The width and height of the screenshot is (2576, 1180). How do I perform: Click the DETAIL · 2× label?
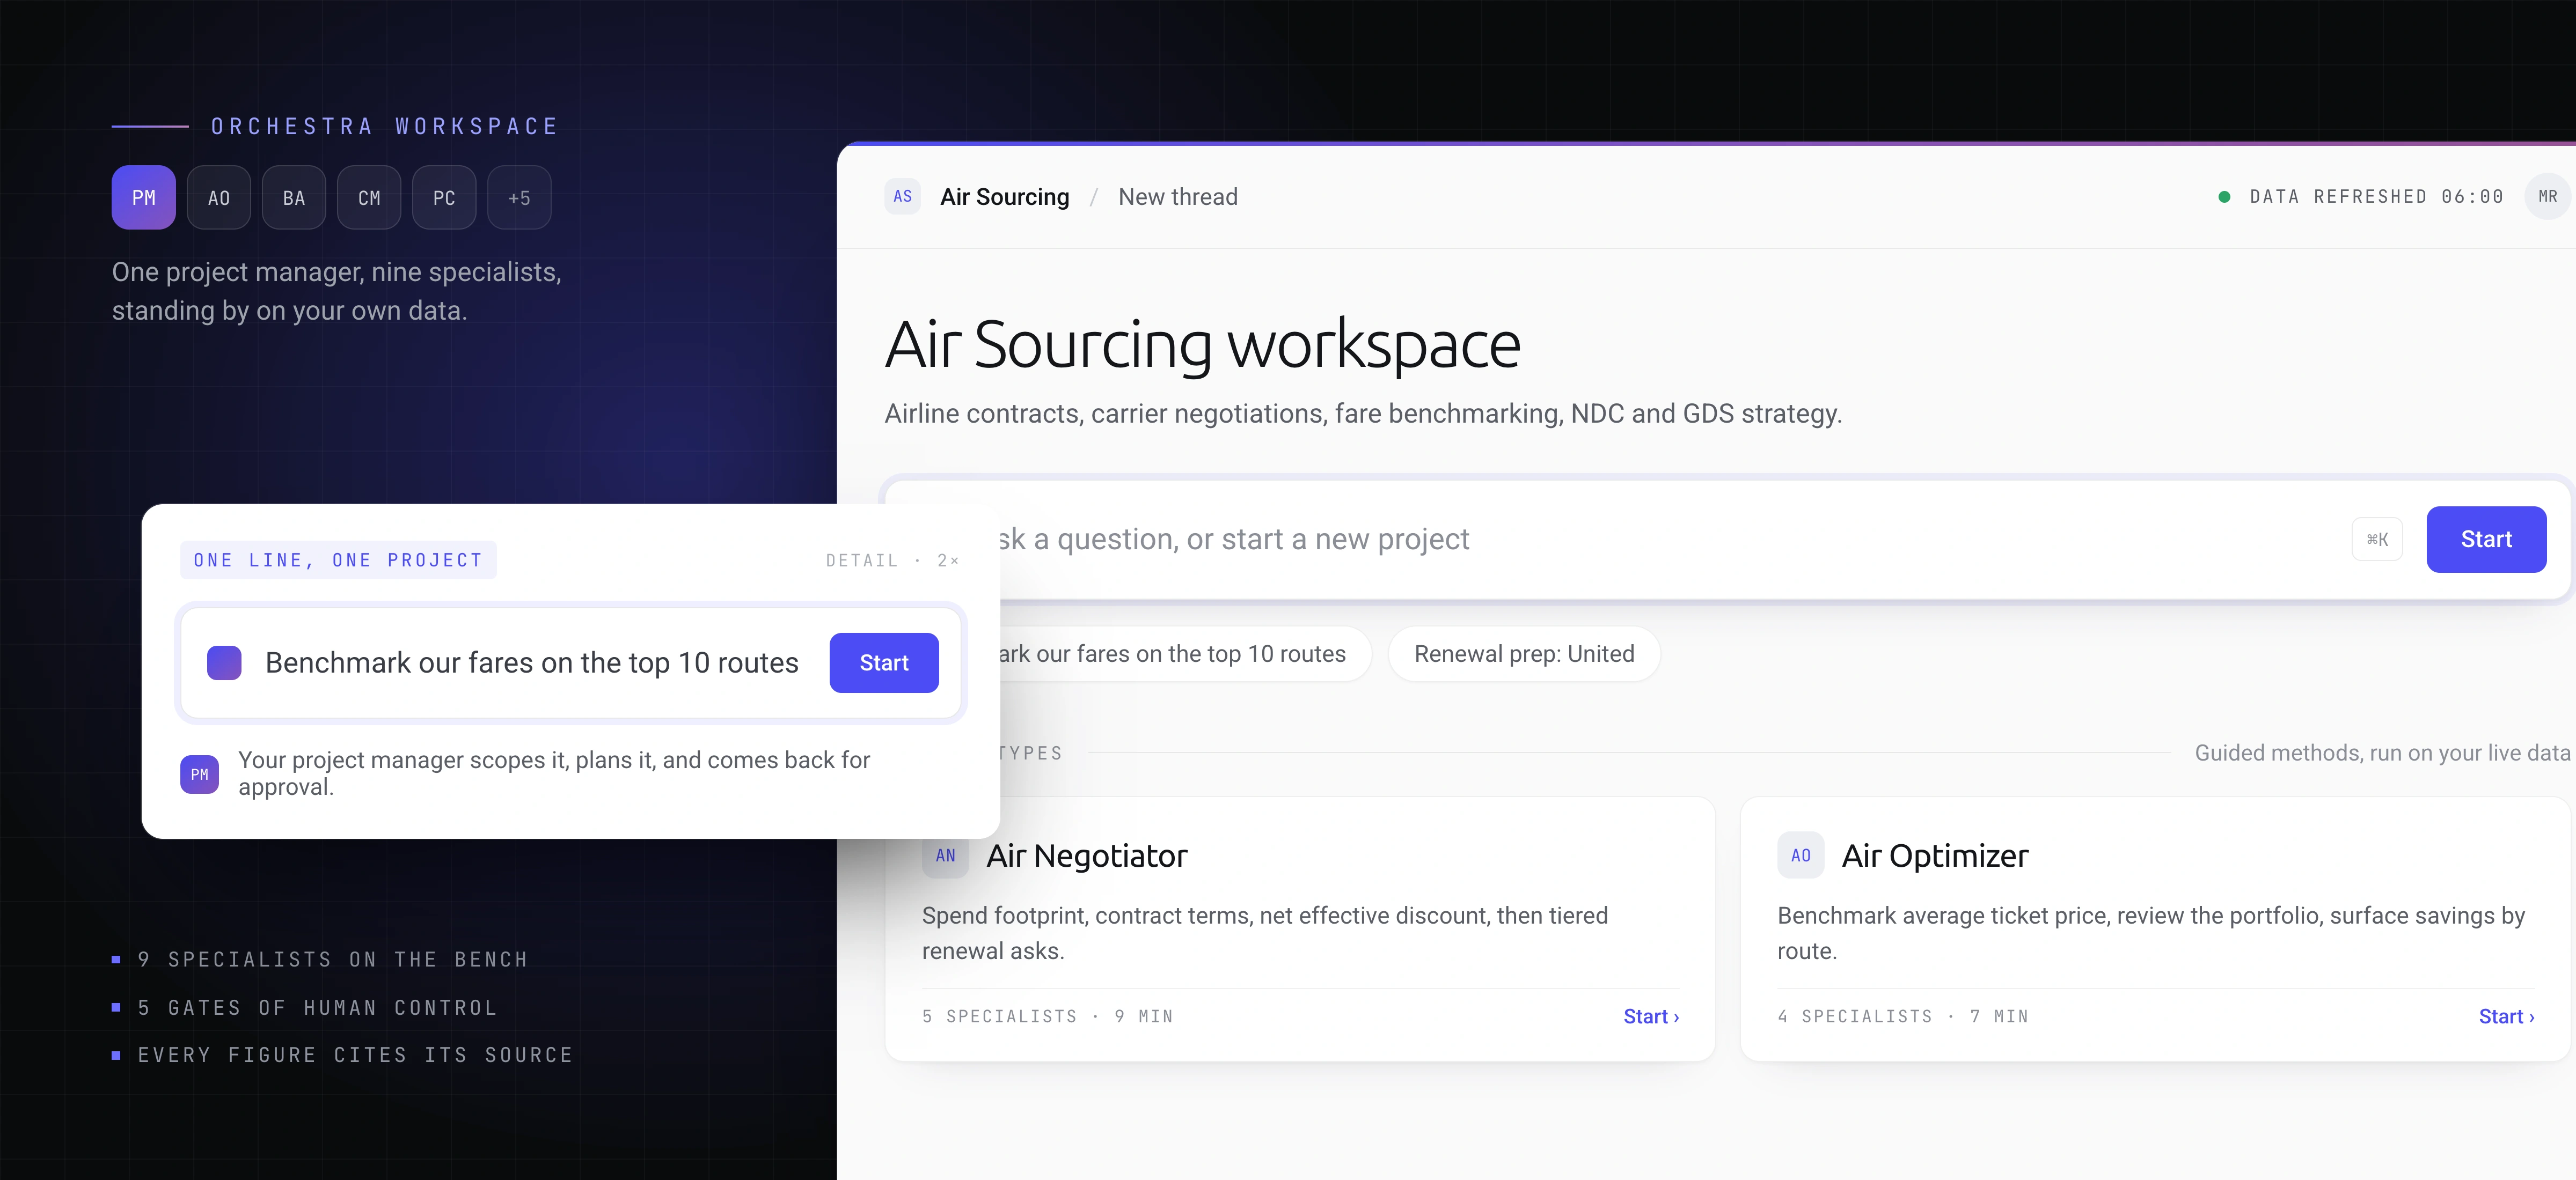[x=892, y=560]
